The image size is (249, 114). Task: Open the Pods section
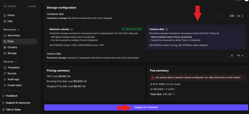click(20, 41)
